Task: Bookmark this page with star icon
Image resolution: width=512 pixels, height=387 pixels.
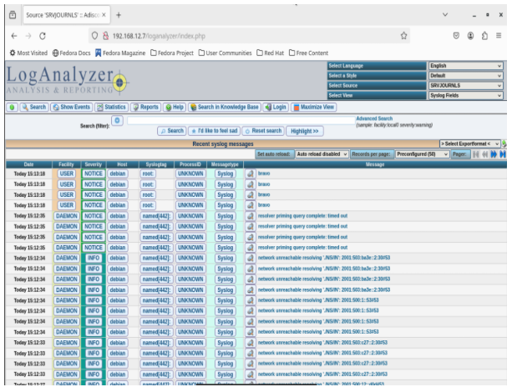Action: pos(404,36)
